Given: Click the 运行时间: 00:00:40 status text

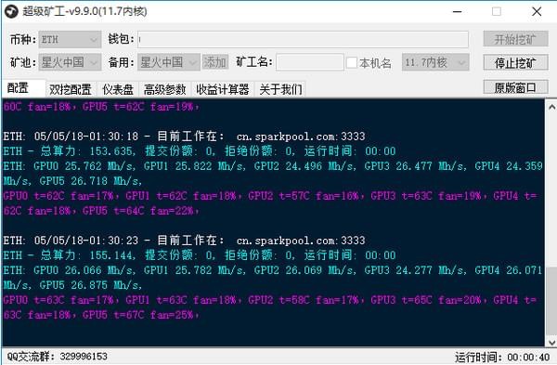Looking at the screenshot, I should tap(502, 357).
